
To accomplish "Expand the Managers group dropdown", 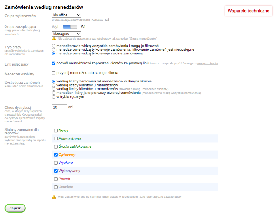I will (66, 34).
